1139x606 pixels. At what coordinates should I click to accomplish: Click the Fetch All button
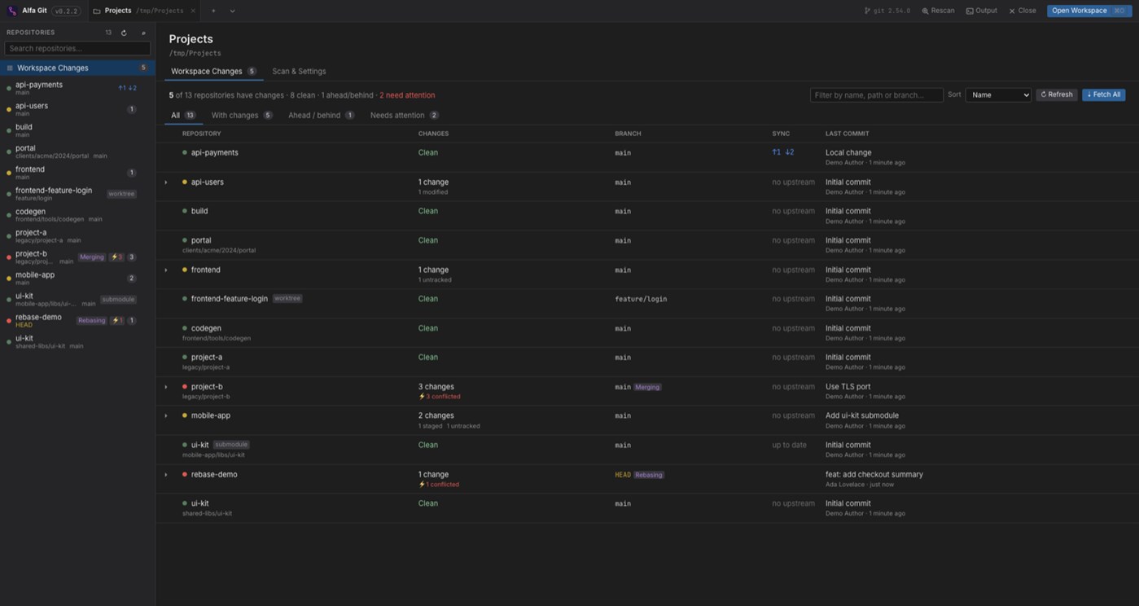pyautogui.click(x=1103, y=95)
